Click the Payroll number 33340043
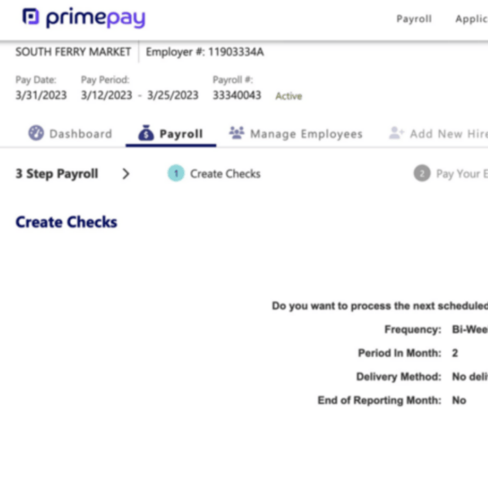 237,95
